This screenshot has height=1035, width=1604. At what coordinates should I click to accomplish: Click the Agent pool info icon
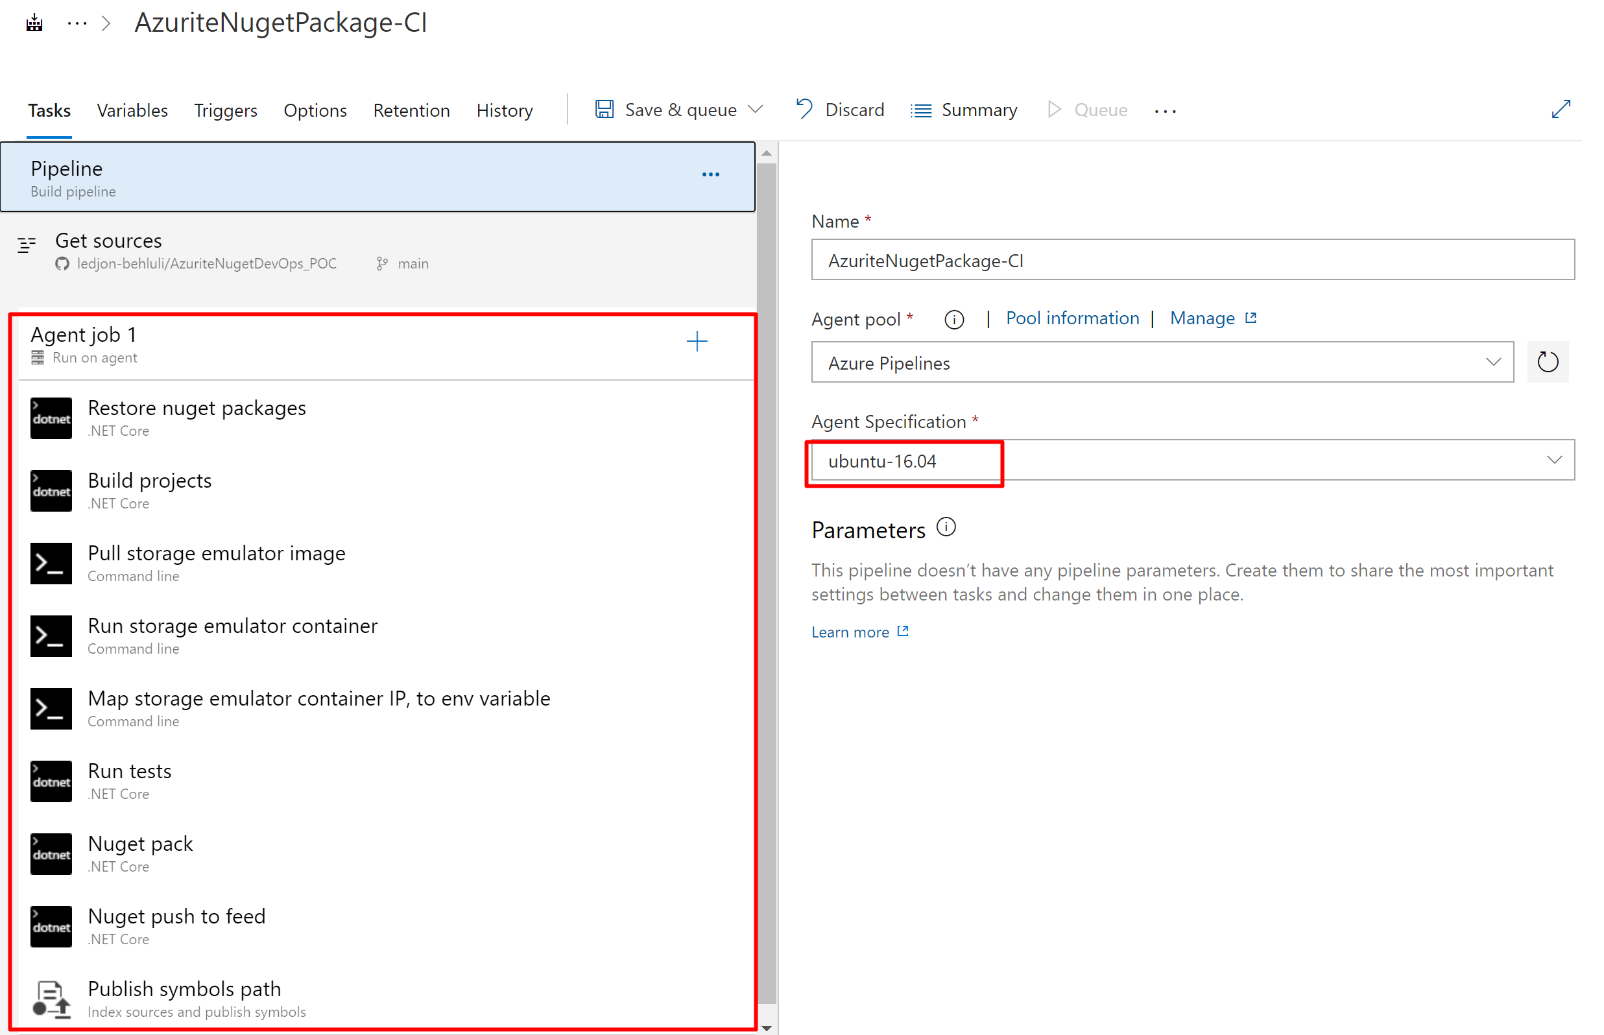954,320
